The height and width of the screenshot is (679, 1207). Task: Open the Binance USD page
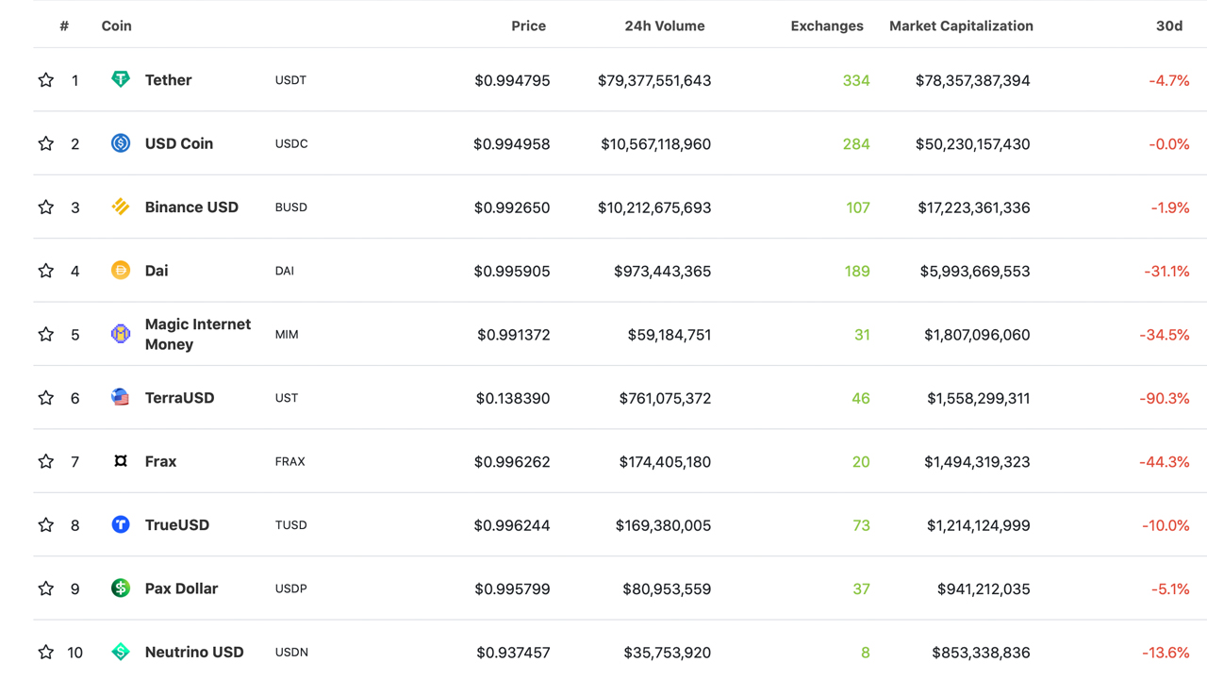point(191,207)
